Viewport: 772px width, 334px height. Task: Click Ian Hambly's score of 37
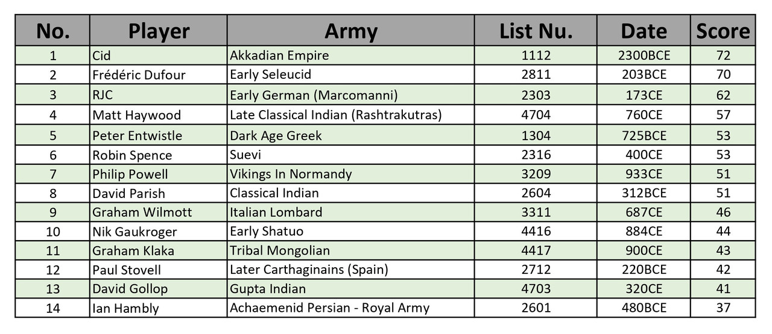(723, 308)
